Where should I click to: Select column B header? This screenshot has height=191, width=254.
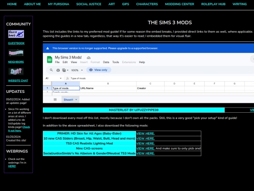coord(108,83)
